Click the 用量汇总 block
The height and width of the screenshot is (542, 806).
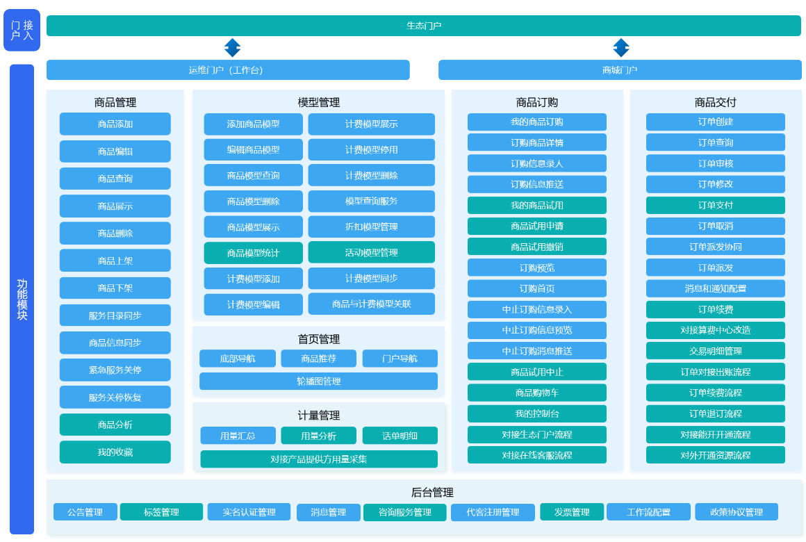pyautogui.click(x=238, y=436)
